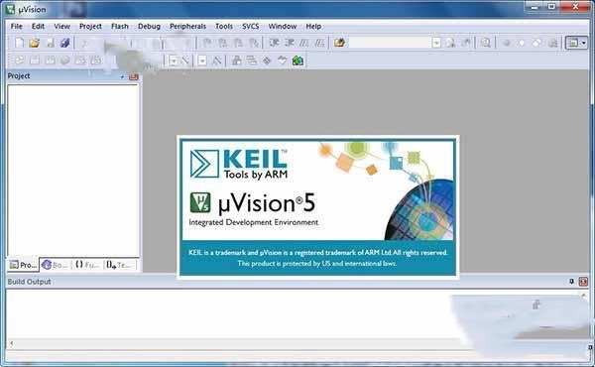Clear all bookmarks icon
The image size is (595, 367).
pos(254,43)
